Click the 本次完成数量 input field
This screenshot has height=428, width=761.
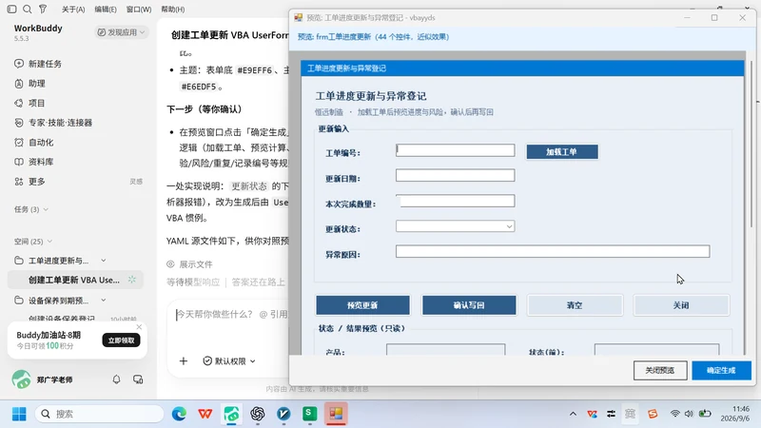[456, 201]
